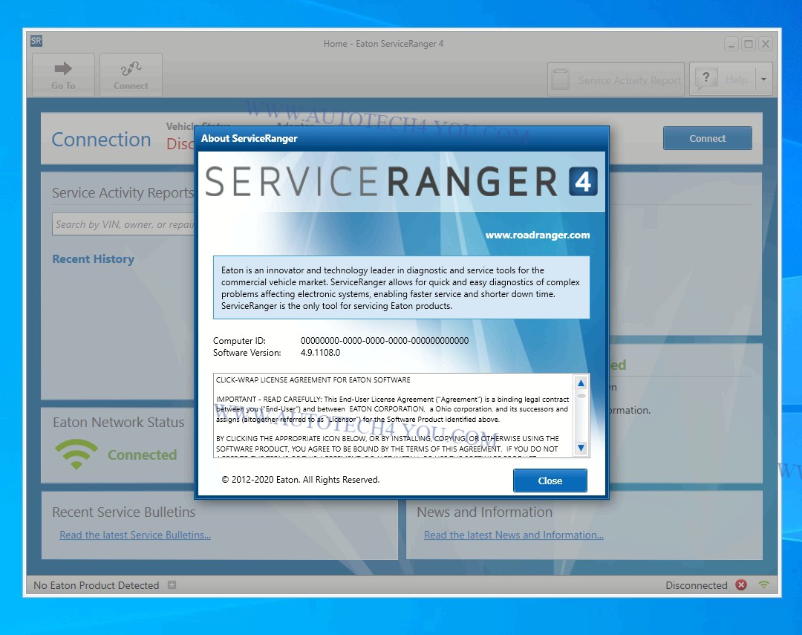The width and height of the screenshot is (802, 635).
Task: Click the Connect plug icon in toolbar
Action: (x=131, y=69)
